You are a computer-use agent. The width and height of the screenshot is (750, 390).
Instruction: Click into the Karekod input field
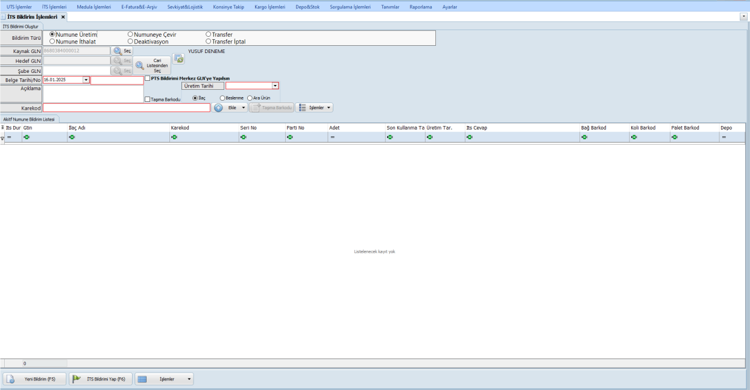[x=127, y=108]
